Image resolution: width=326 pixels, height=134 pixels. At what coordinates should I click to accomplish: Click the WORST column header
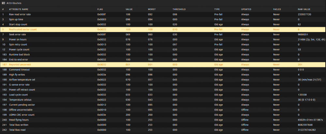[152, 9]
